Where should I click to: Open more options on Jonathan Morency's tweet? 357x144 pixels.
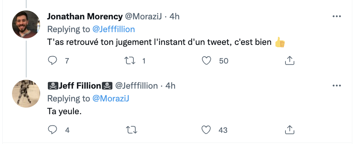tap(336, 16)
